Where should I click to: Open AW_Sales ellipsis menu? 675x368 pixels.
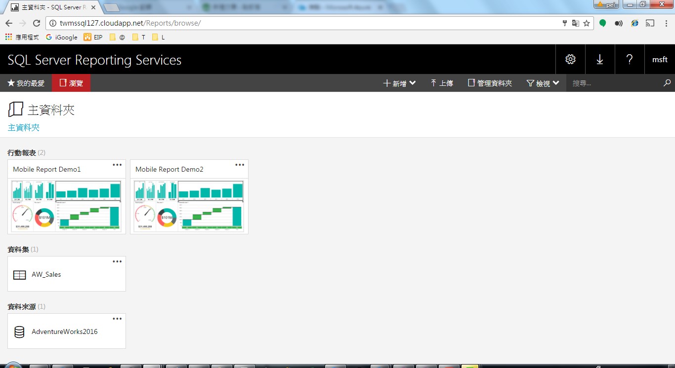coord(117,261)
